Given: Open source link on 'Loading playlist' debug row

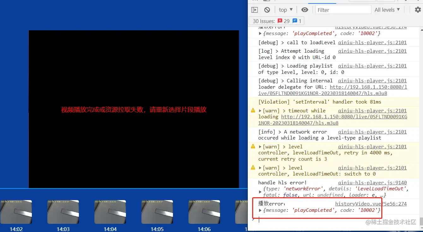Looking at the screenshot, I should (x=372, y=66).
